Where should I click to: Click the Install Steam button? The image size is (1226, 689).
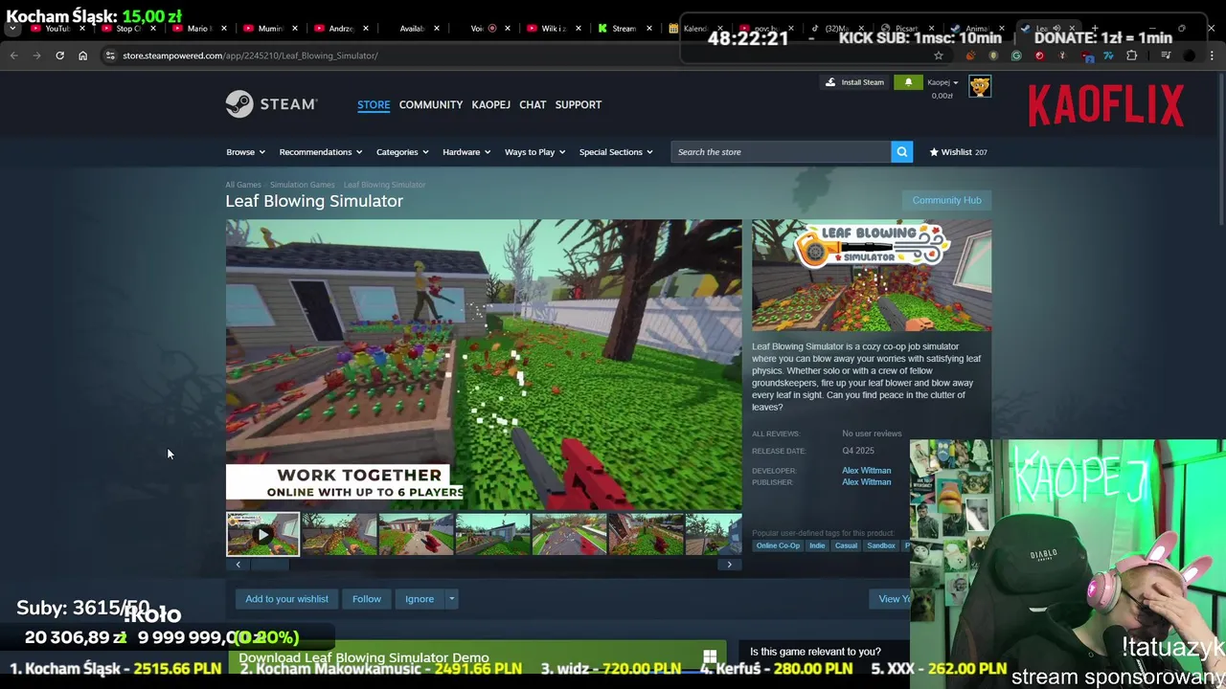point(855,82)
